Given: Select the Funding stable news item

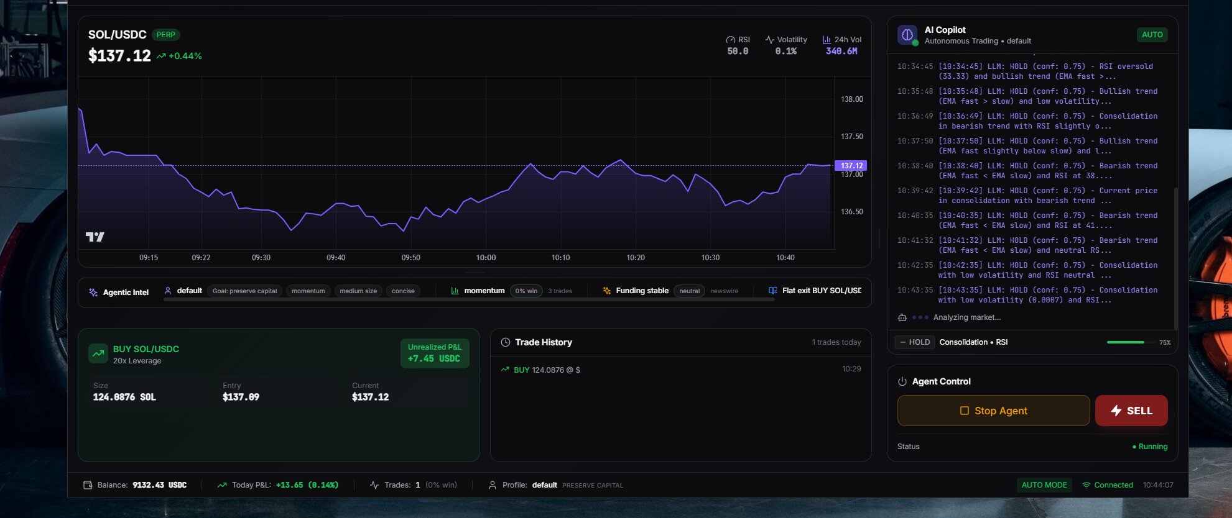Looking at the screenshot, I should pos(642,291).
